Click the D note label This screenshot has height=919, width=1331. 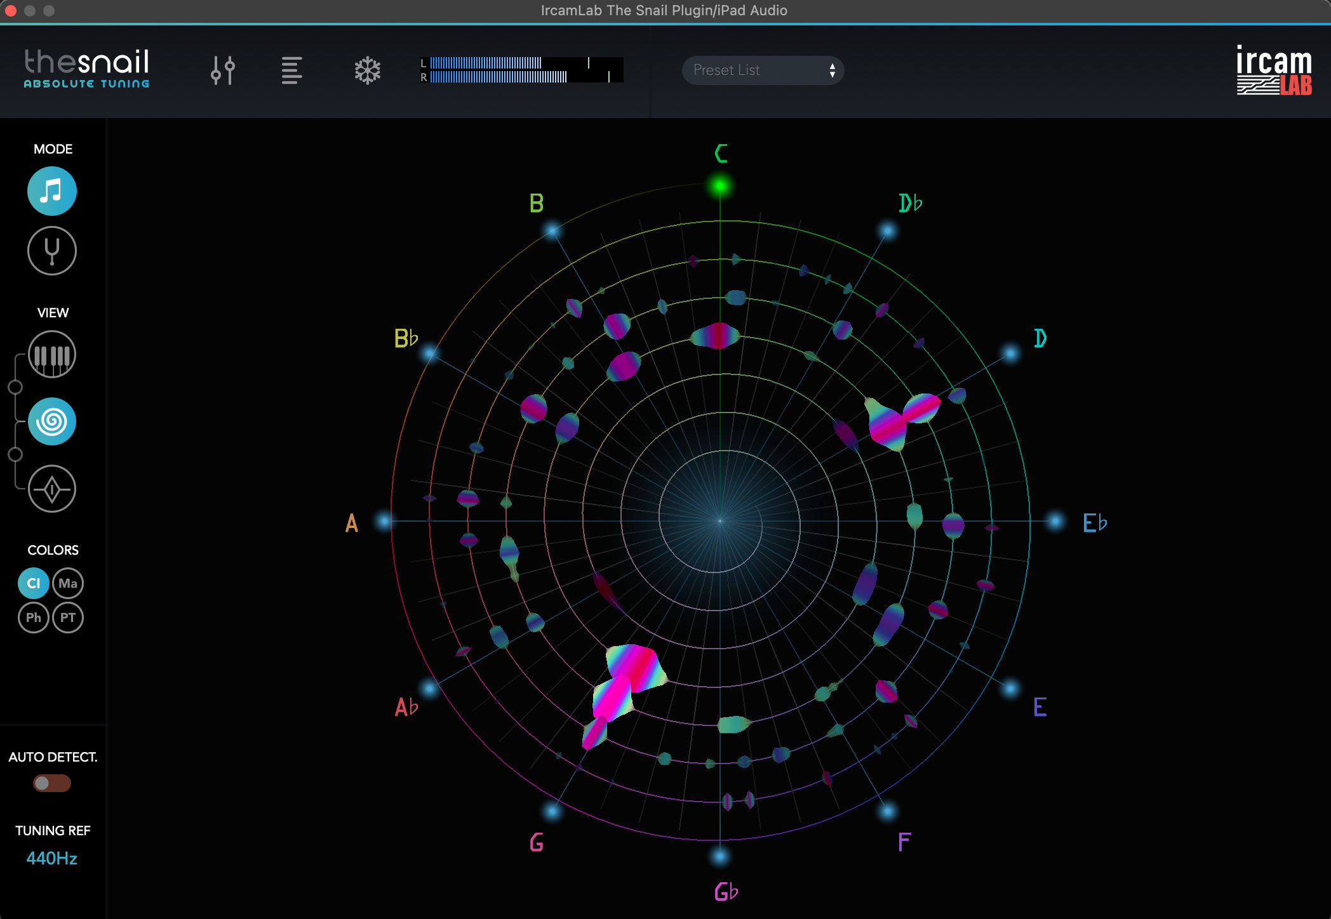tap(1040, 338)
